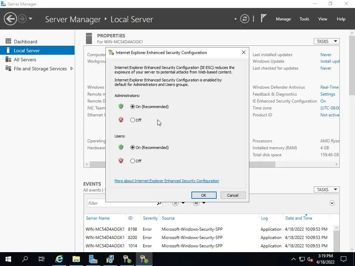355x266 pixels.
Task: Select Local Server in sidebar
Action: (37, 51)
